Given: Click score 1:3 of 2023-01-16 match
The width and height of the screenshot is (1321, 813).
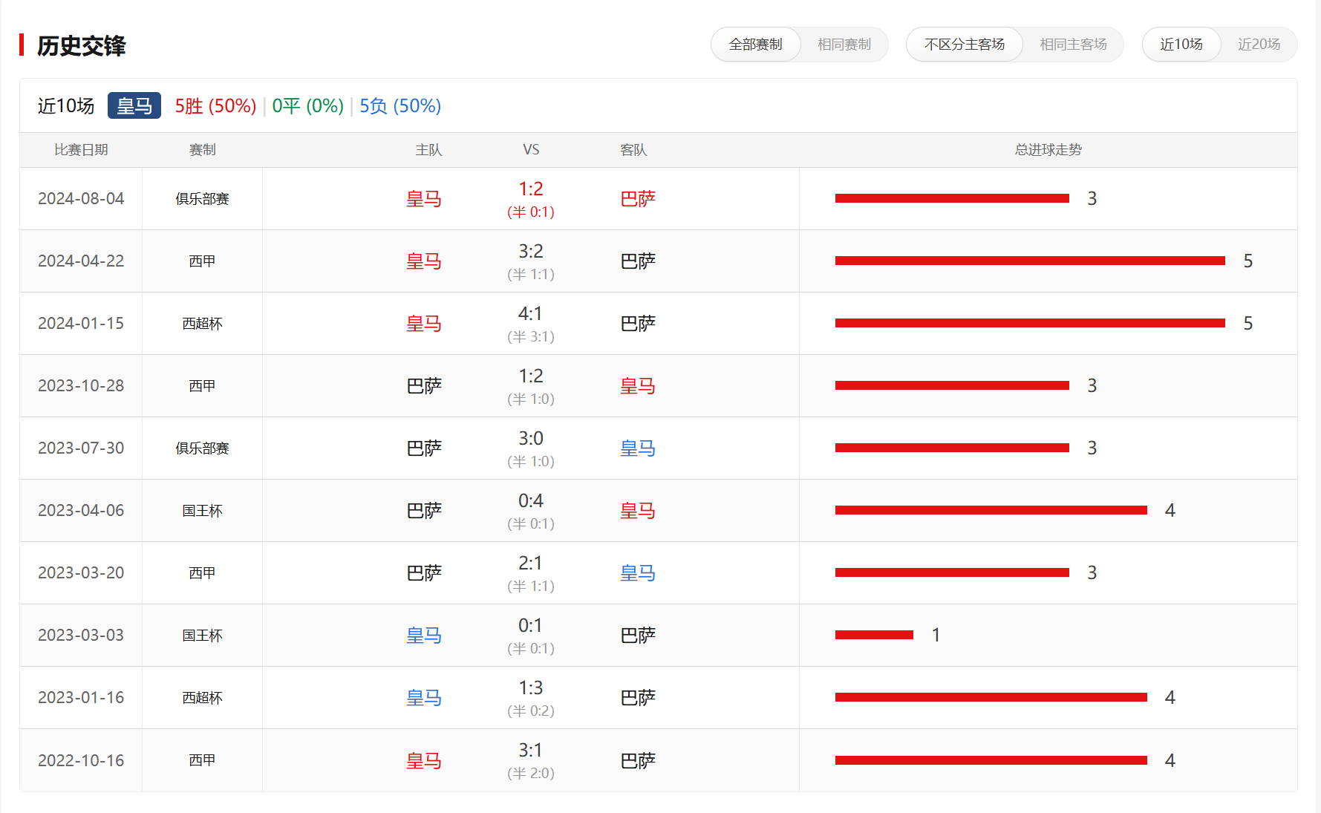Looking at the screenshot, I should pyautogui.click(x=531, y=688).
